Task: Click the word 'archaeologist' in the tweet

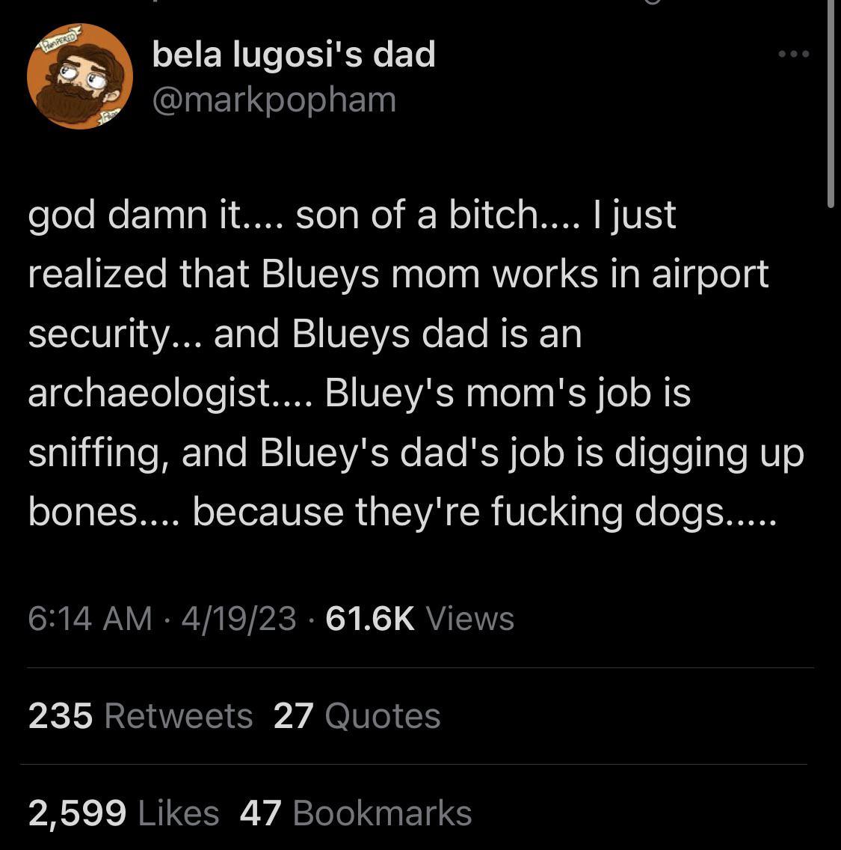Action: click(150, 393)
